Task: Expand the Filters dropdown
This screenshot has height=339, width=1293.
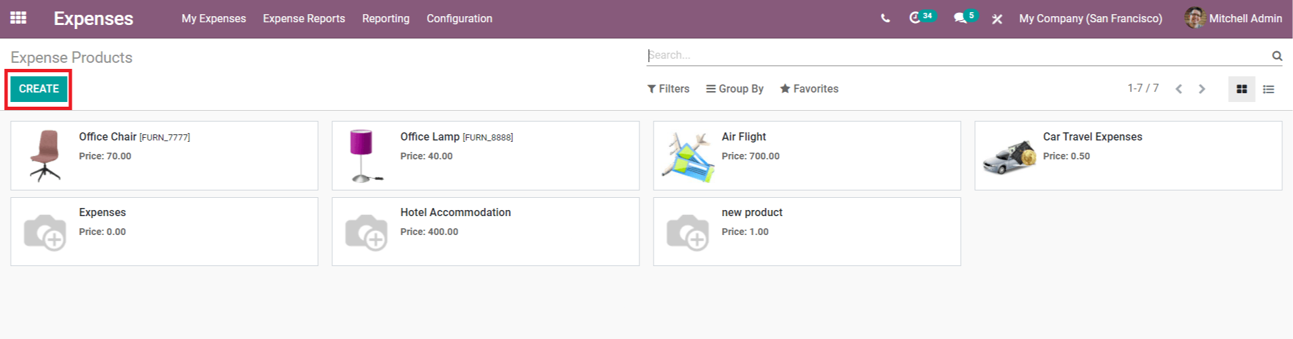Action: tap(668, 89)
